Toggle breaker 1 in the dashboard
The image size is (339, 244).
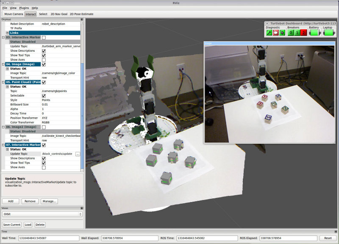(x=297, y=33)
